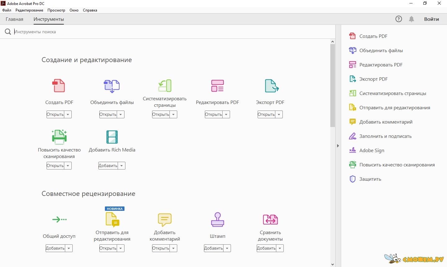Image resolution: width=447 pixels, height=267 pixels.
Task: Click Добавить button under Добавить Rich Media
Action: [108, 166]
